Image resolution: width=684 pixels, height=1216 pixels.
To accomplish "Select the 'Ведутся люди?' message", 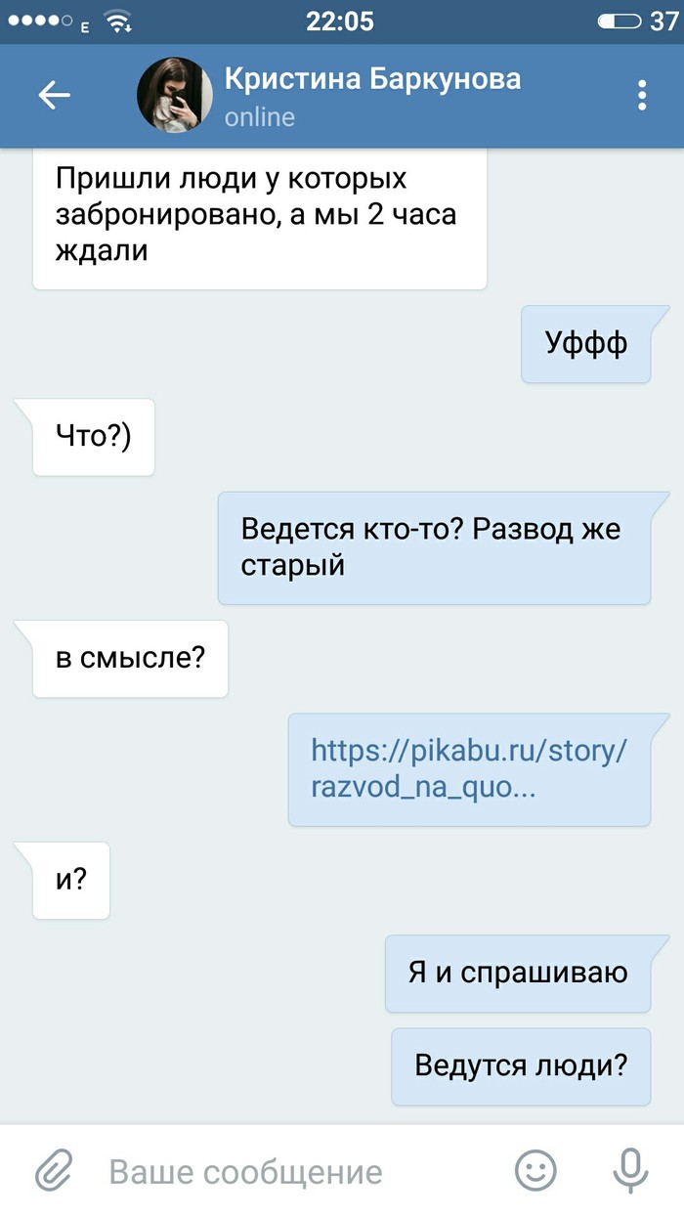I will click(x=521, y=1066).
